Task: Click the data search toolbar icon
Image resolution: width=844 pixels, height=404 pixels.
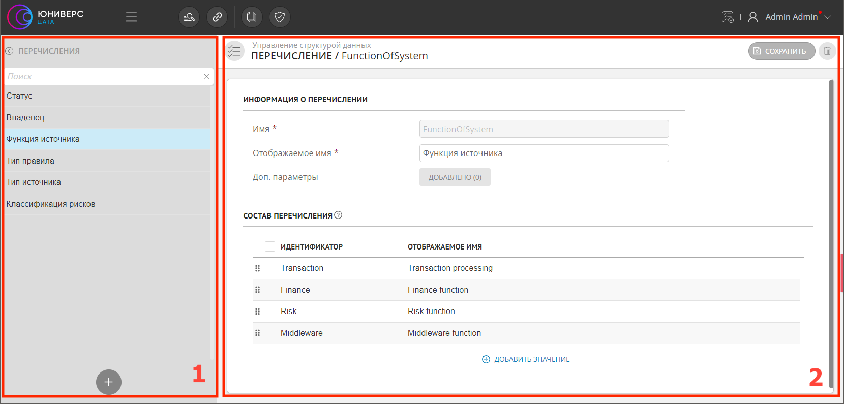Action: (189, 17)
